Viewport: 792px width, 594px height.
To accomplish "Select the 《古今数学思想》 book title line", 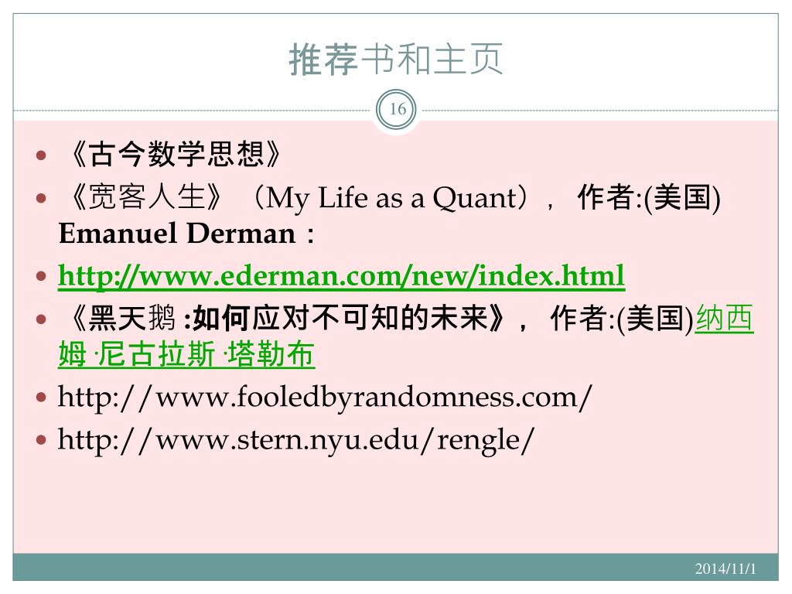I will (x=175, y=154).
